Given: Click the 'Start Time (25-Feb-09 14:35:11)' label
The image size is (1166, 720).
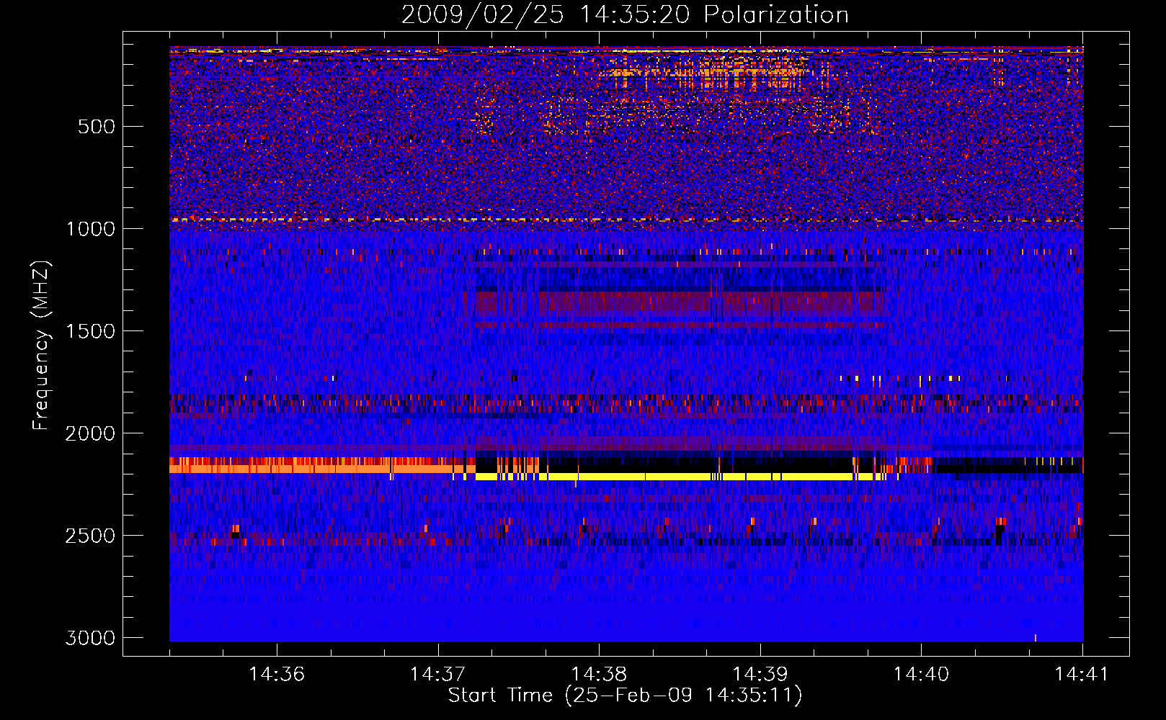Looking at the screenshot, I should tap(625, 696).
